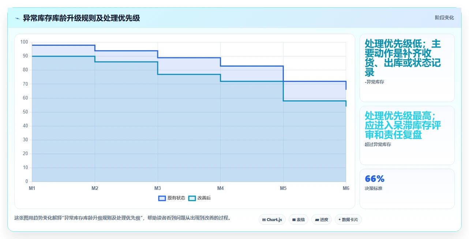Click the M6 axis label
Screen dimensions: 469x239
[346, 188]
